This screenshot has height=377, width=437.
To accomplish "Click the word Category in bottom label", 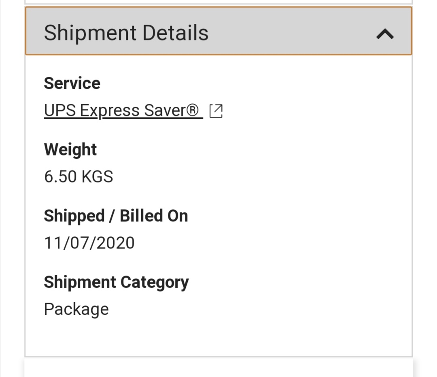I will [155, 282].
